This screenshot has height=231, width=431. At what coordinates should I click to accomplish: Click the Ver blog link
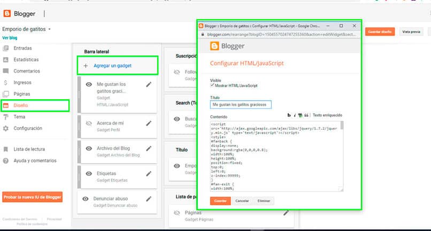click(x=10, y=38)
